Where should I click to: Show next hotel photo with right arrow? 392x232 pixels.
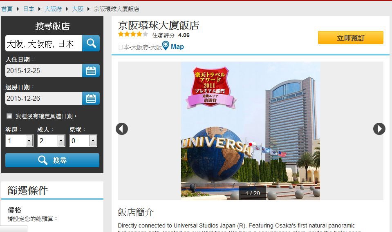pos(379,129)
